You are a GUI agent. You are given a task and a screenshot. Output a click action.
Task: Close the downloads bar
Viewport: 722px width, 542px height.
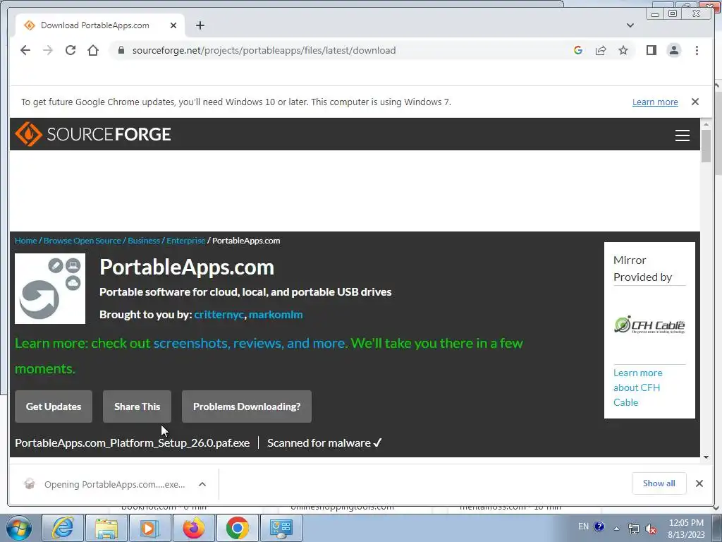click(x=699, y=483)
